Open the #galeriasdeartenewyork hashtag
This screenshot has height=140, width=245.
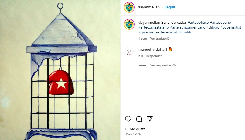click(x=158, y=32)
